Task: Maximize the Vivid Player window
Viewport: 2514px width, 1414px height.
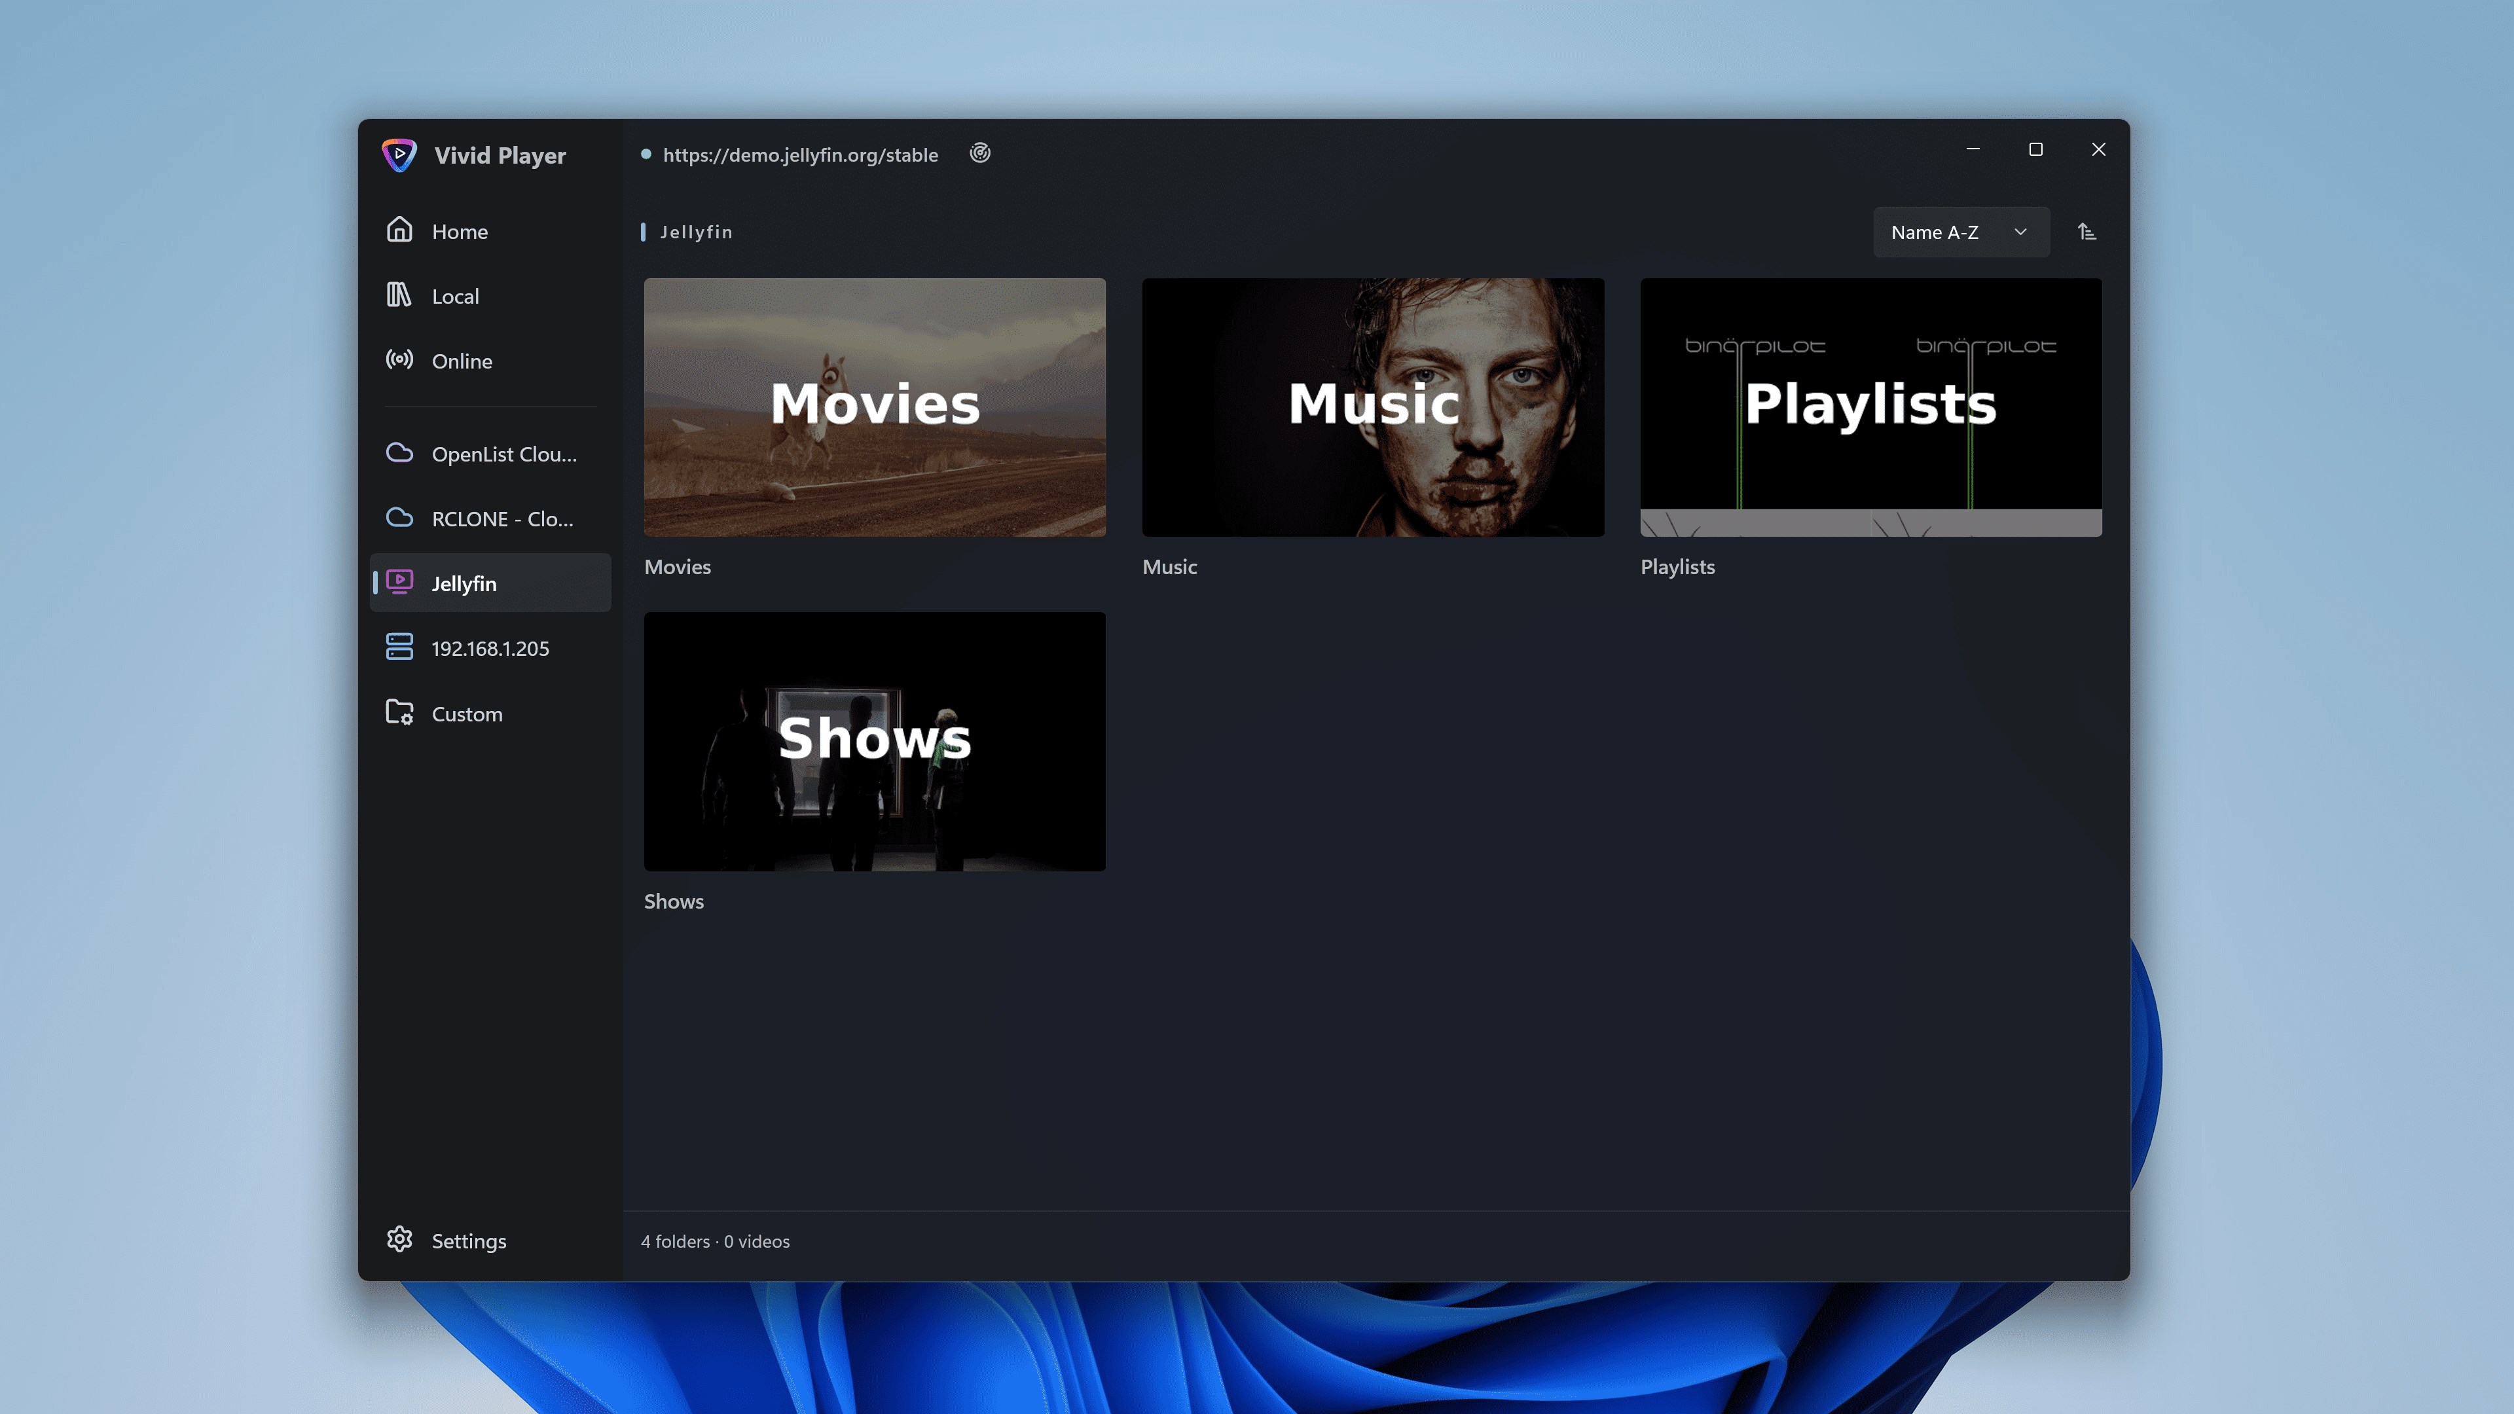Action: (x=2036, y=149)
